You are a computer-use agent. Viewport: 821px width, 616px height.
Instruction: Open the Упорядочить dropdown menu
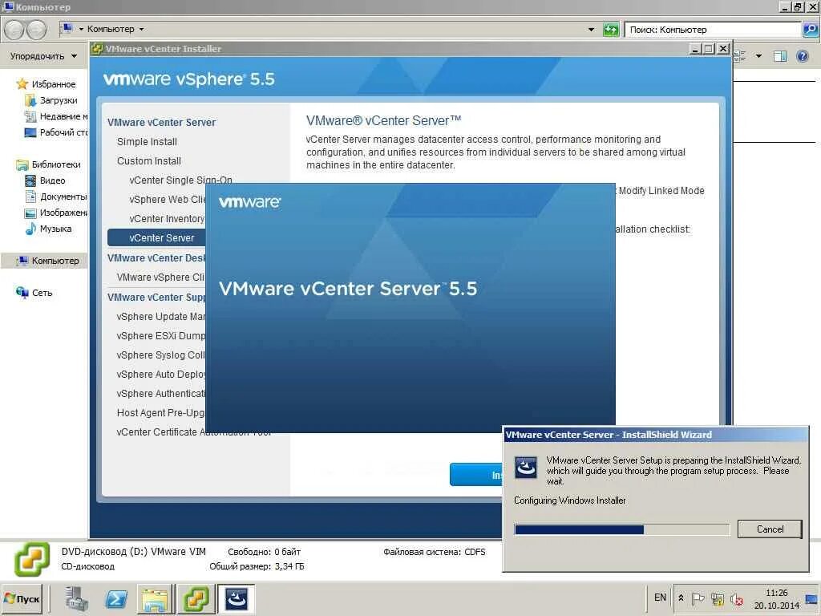38,56
